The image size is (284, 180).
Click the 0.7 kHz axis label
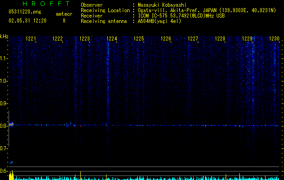[x=4, y=148]
